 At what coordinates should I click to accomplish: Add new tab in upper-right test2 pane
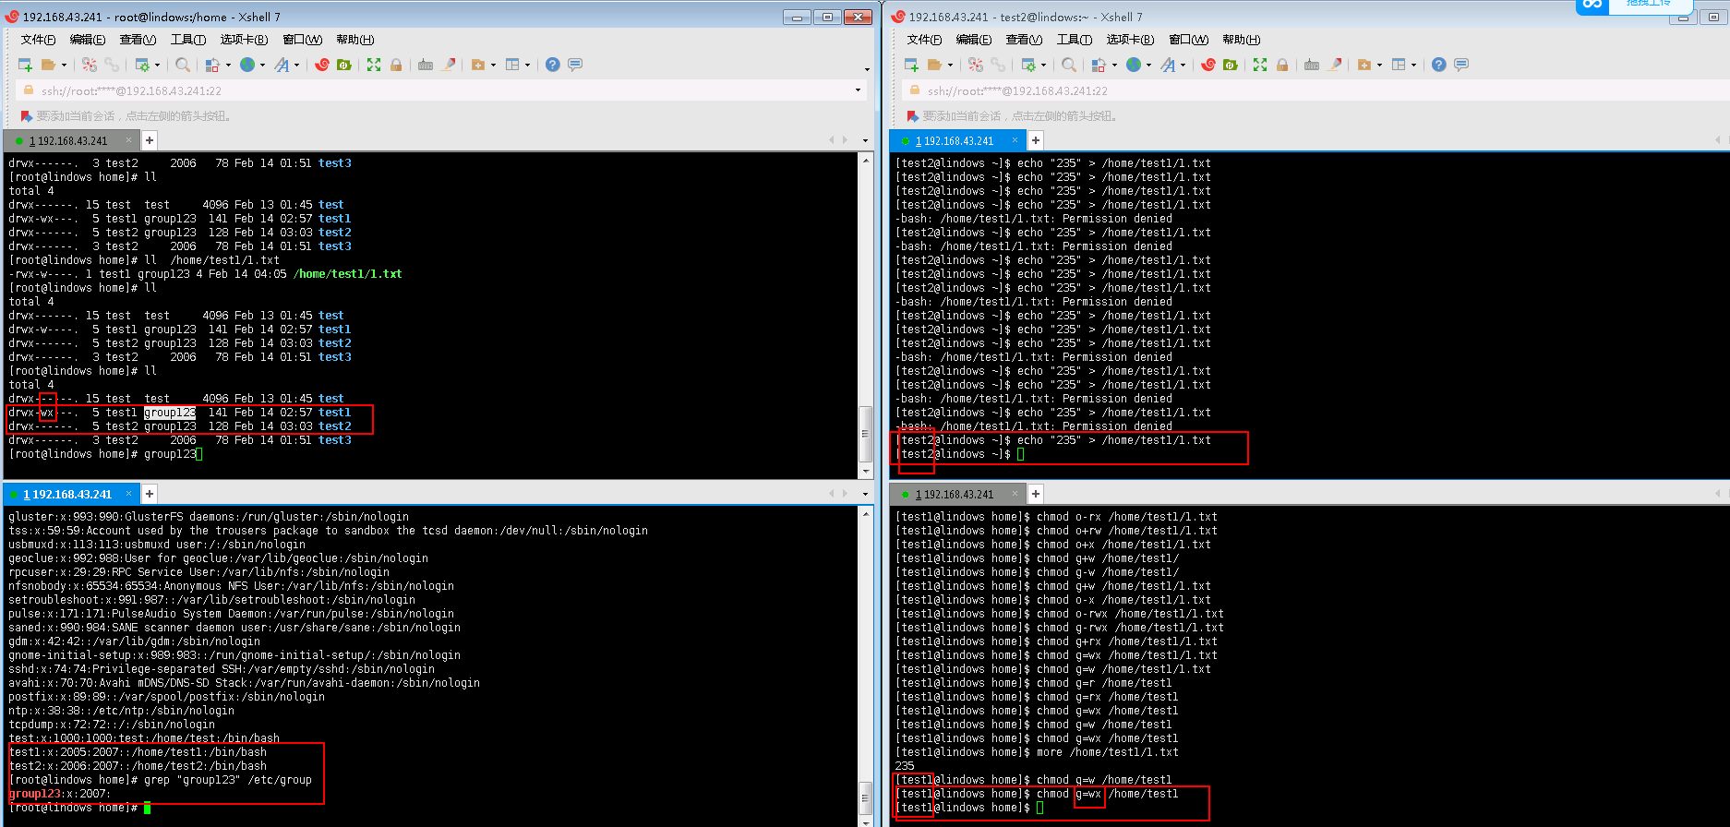point(1036,140)
